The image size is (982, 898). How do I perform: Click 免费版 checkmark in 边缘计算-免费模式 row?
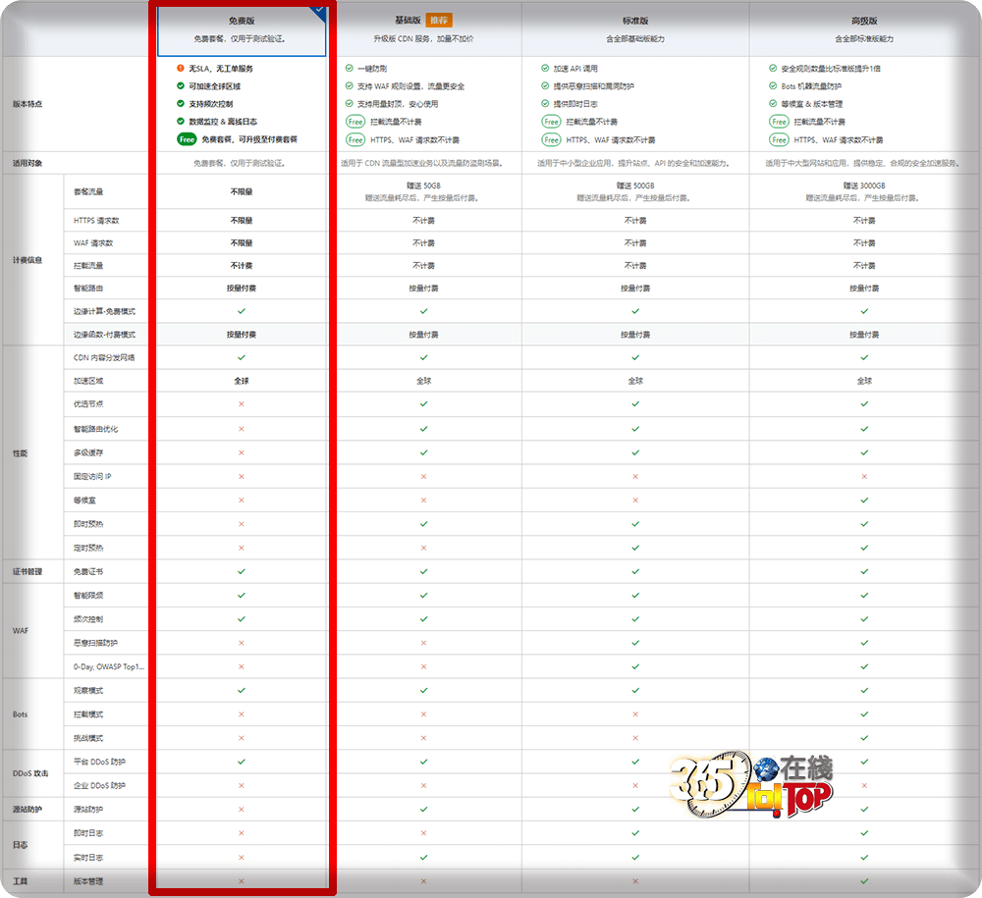242,311
